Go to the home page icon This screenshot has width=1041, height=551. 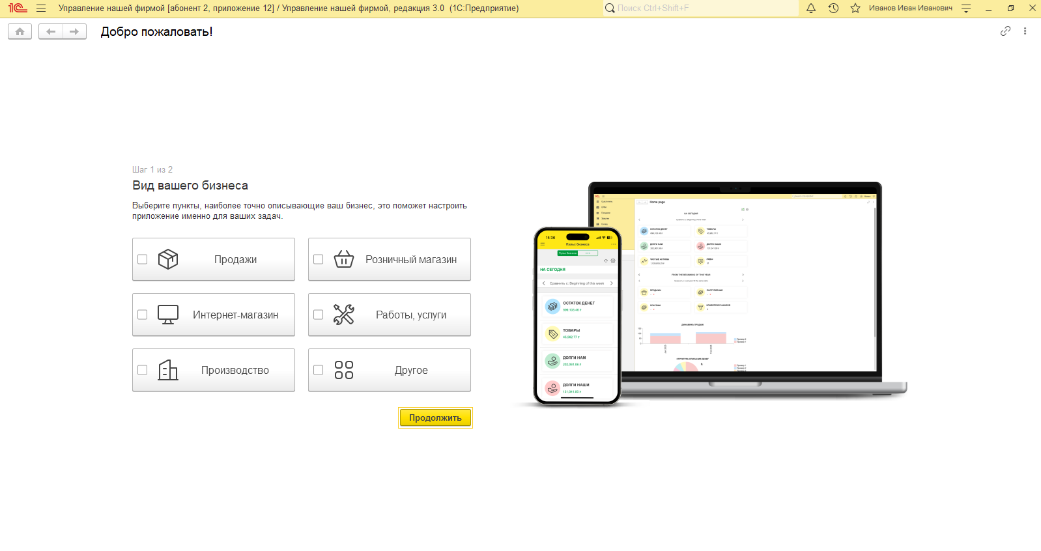coord(20,31)
